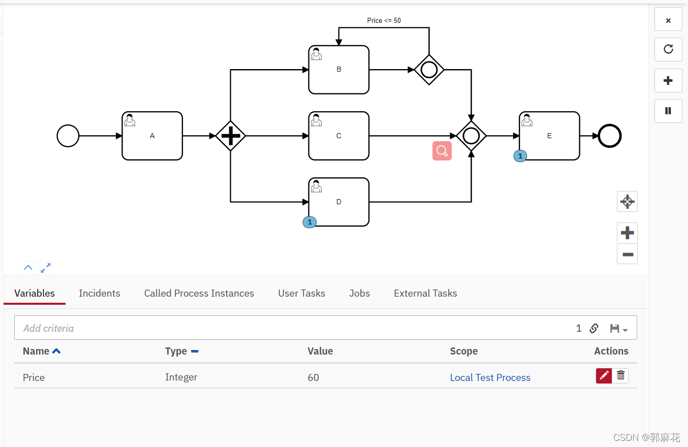Click the start event circle
The width and height of the screenshot is (688, 447).
tap(68, 136)
